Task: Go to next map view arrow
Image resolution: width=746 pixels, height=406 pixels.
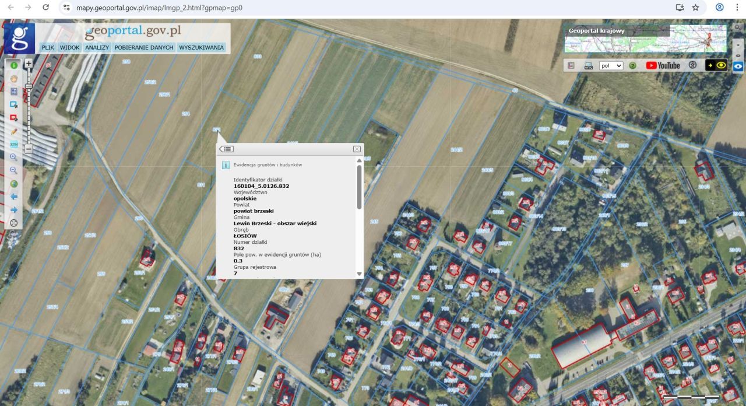Action: [x=13, y=210]
